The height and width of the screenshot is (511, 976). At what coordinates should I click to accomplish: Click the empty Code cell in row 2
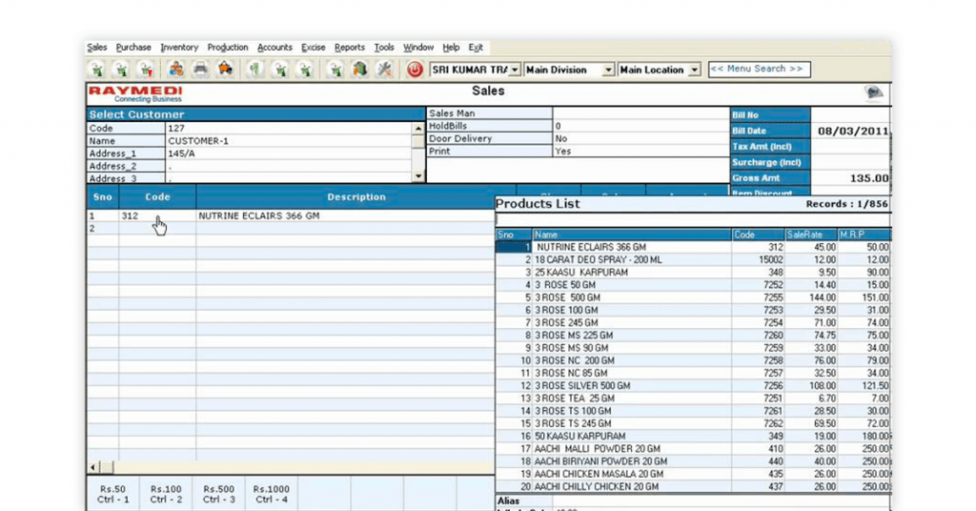(x=157, y=229)
